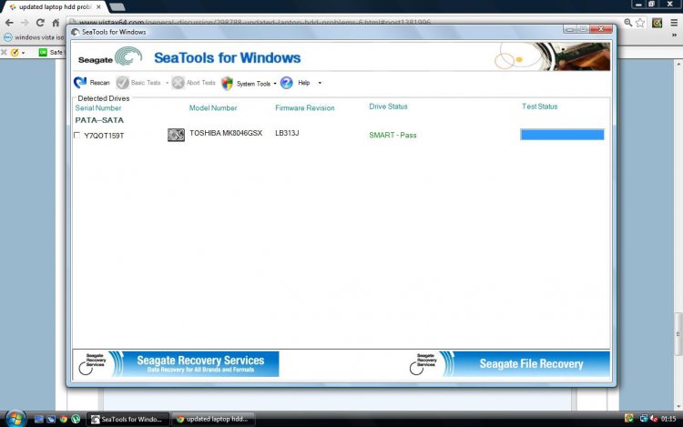Close the updated laptop hdd tab

(x=99, y=7)
